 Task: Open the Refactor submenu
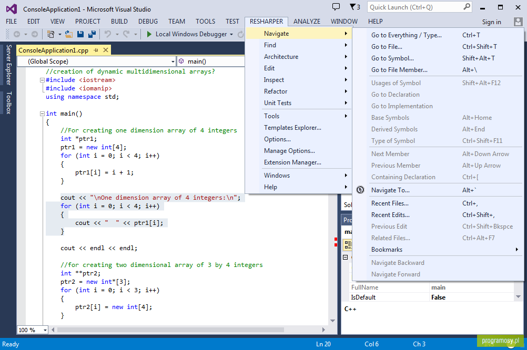point(298,91)
